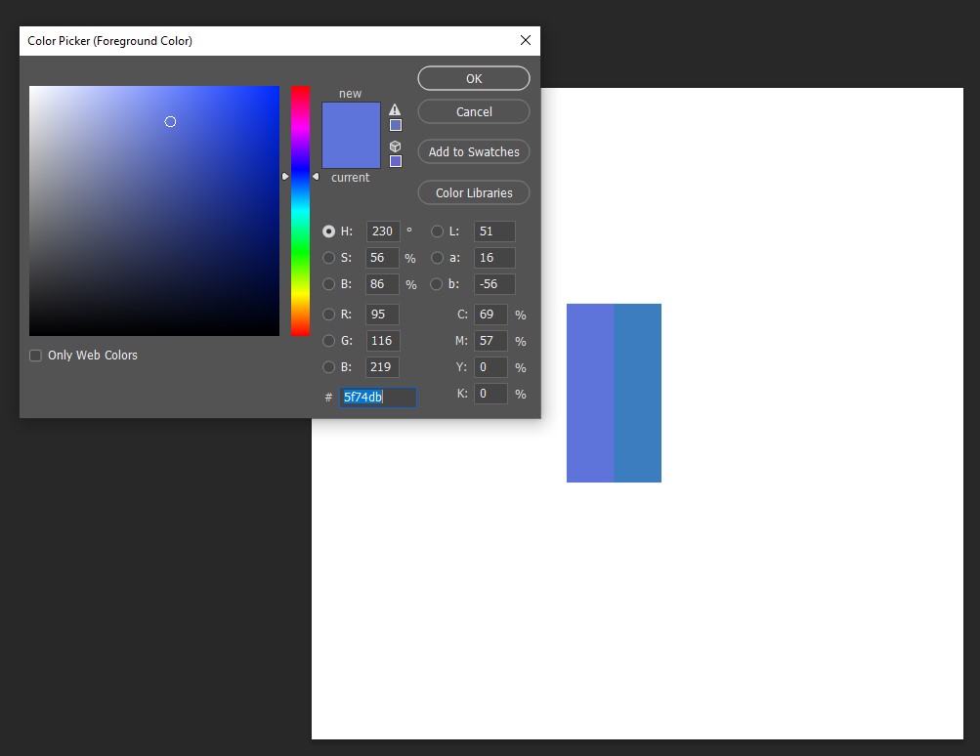Enable the Only Web Colors checkbox

36,356
